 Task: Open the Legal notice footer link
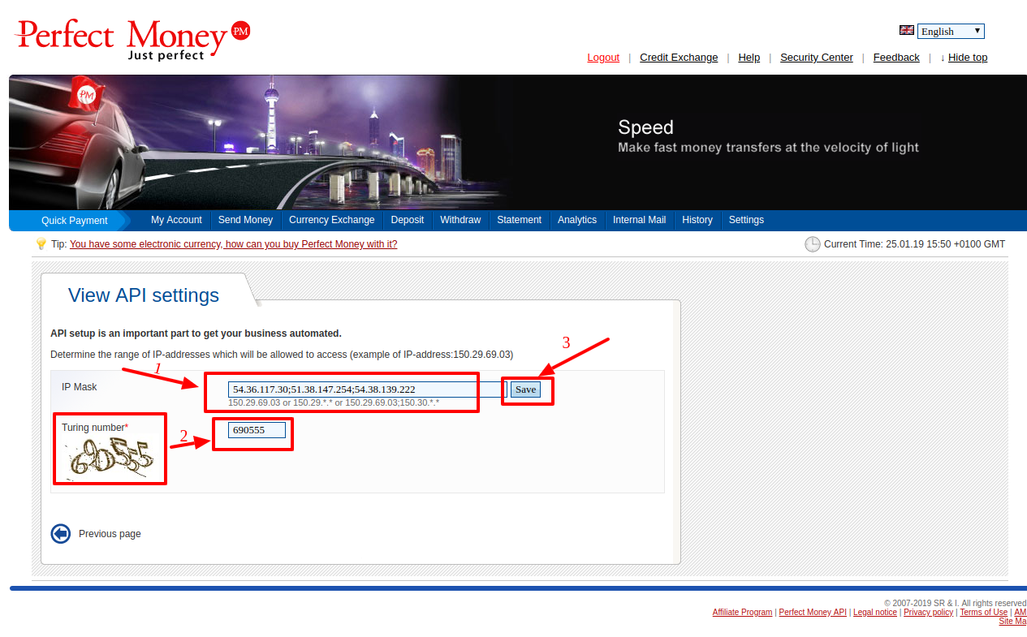pyautogui.click(x=875, y=613)
